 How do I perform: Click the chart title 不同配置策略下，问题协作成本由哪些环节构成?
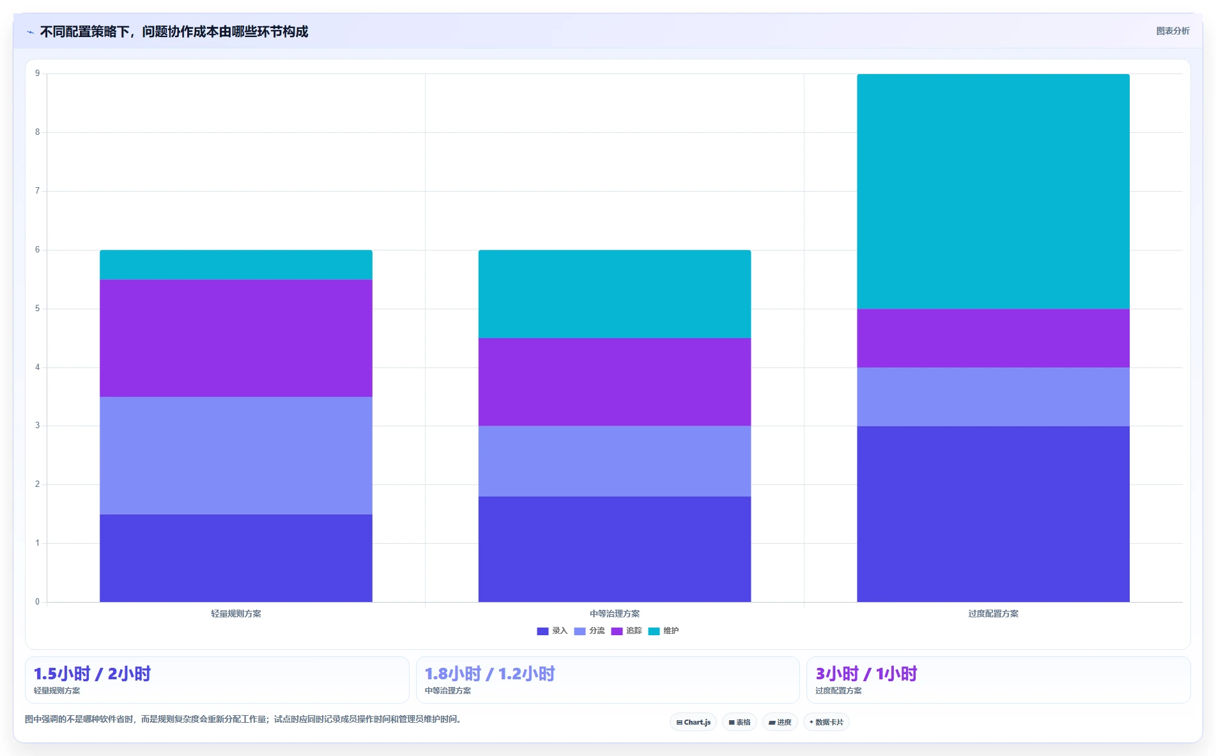(x=174, y=32)
